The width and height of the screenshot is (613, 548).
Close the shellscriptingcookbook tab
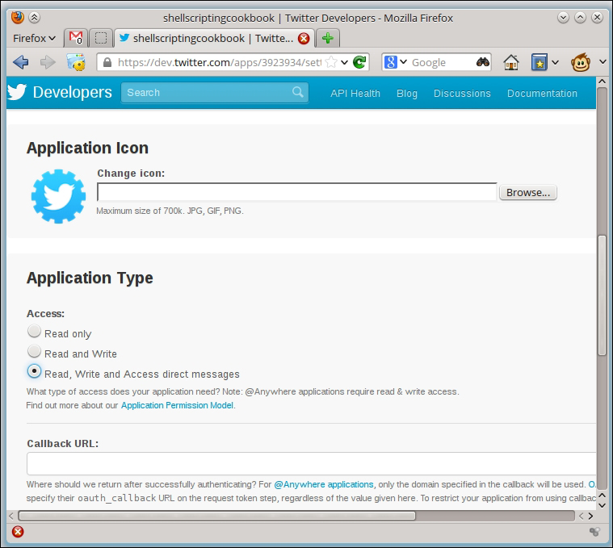tap(304, 38)
